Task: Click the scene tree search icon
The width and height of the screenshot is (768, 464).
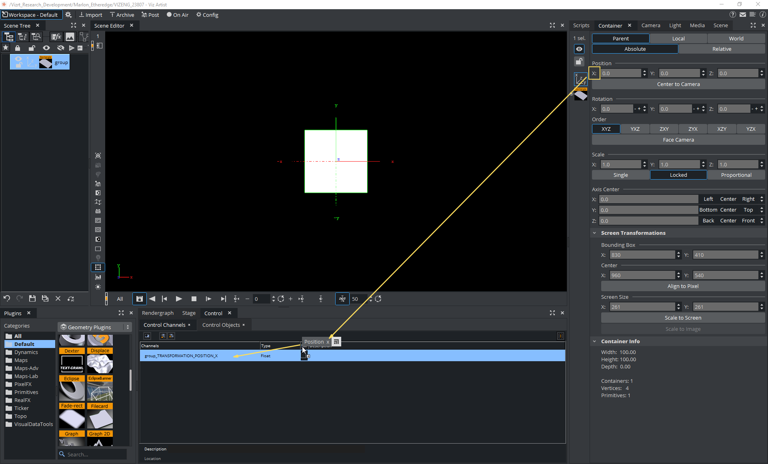Action: click(36, 37)
